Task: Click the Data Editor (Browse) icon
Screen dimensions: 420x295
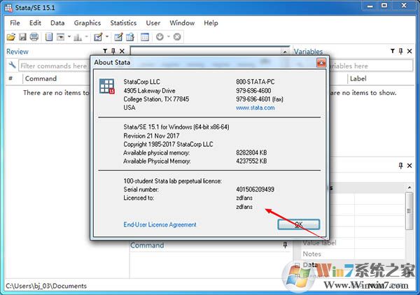Action: coord(130,37)
